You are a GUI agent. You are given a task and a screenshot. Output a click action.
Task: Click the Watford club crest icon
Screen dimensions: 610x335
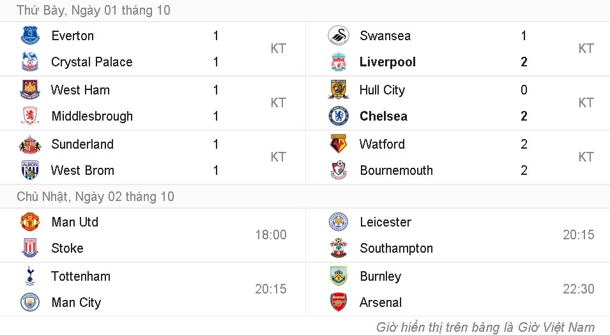339,144
